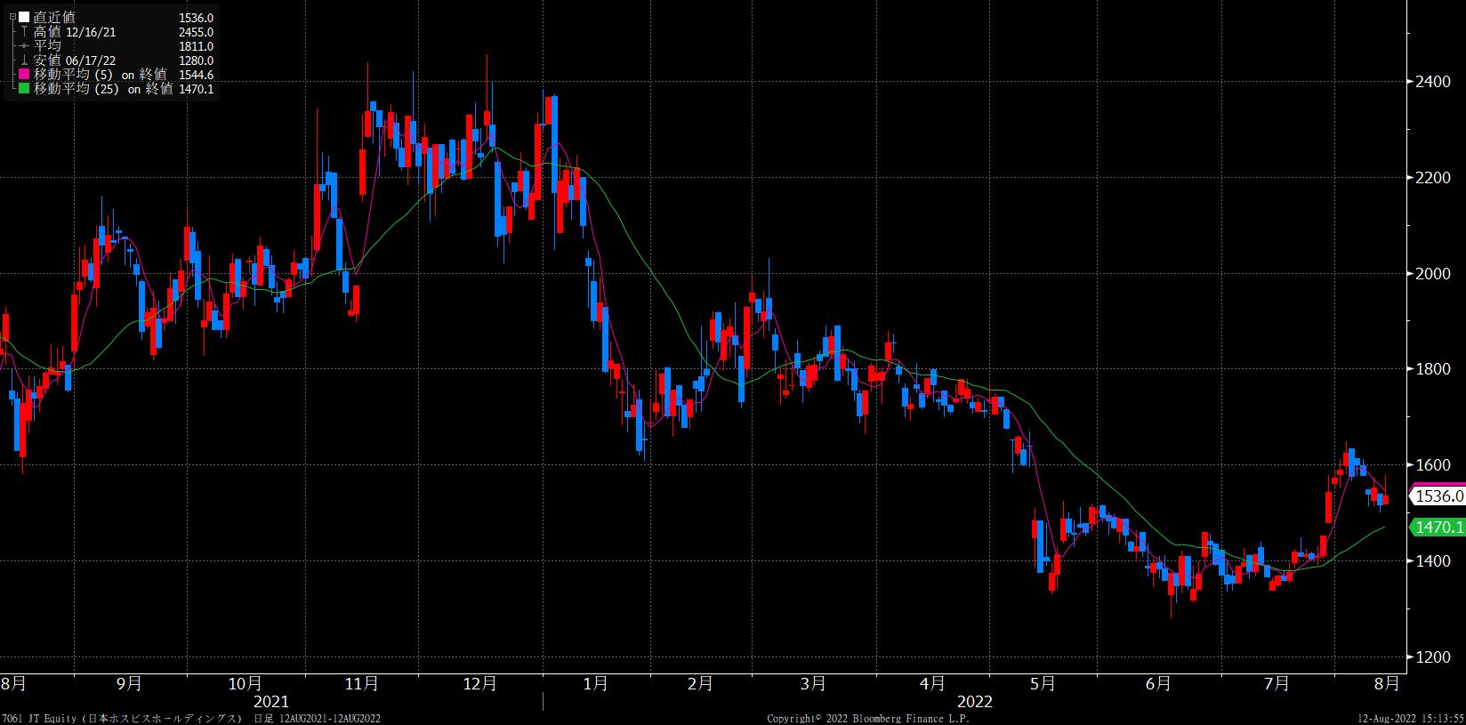Select the 高値 high marker icon in legend
This screenshot has width=1466, height=725.
(24, 31)
